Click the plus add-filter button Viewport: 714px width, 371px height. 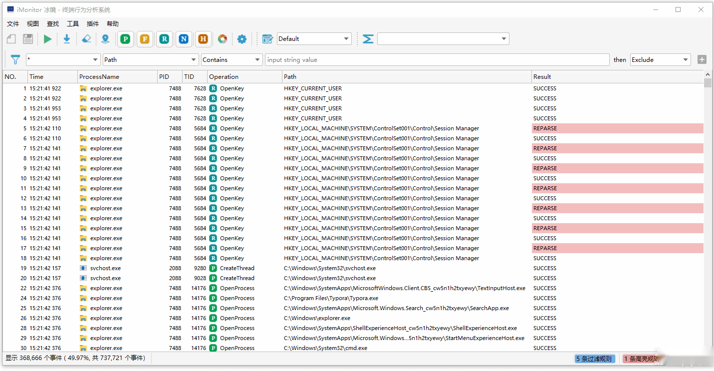(x=702, y=60)
